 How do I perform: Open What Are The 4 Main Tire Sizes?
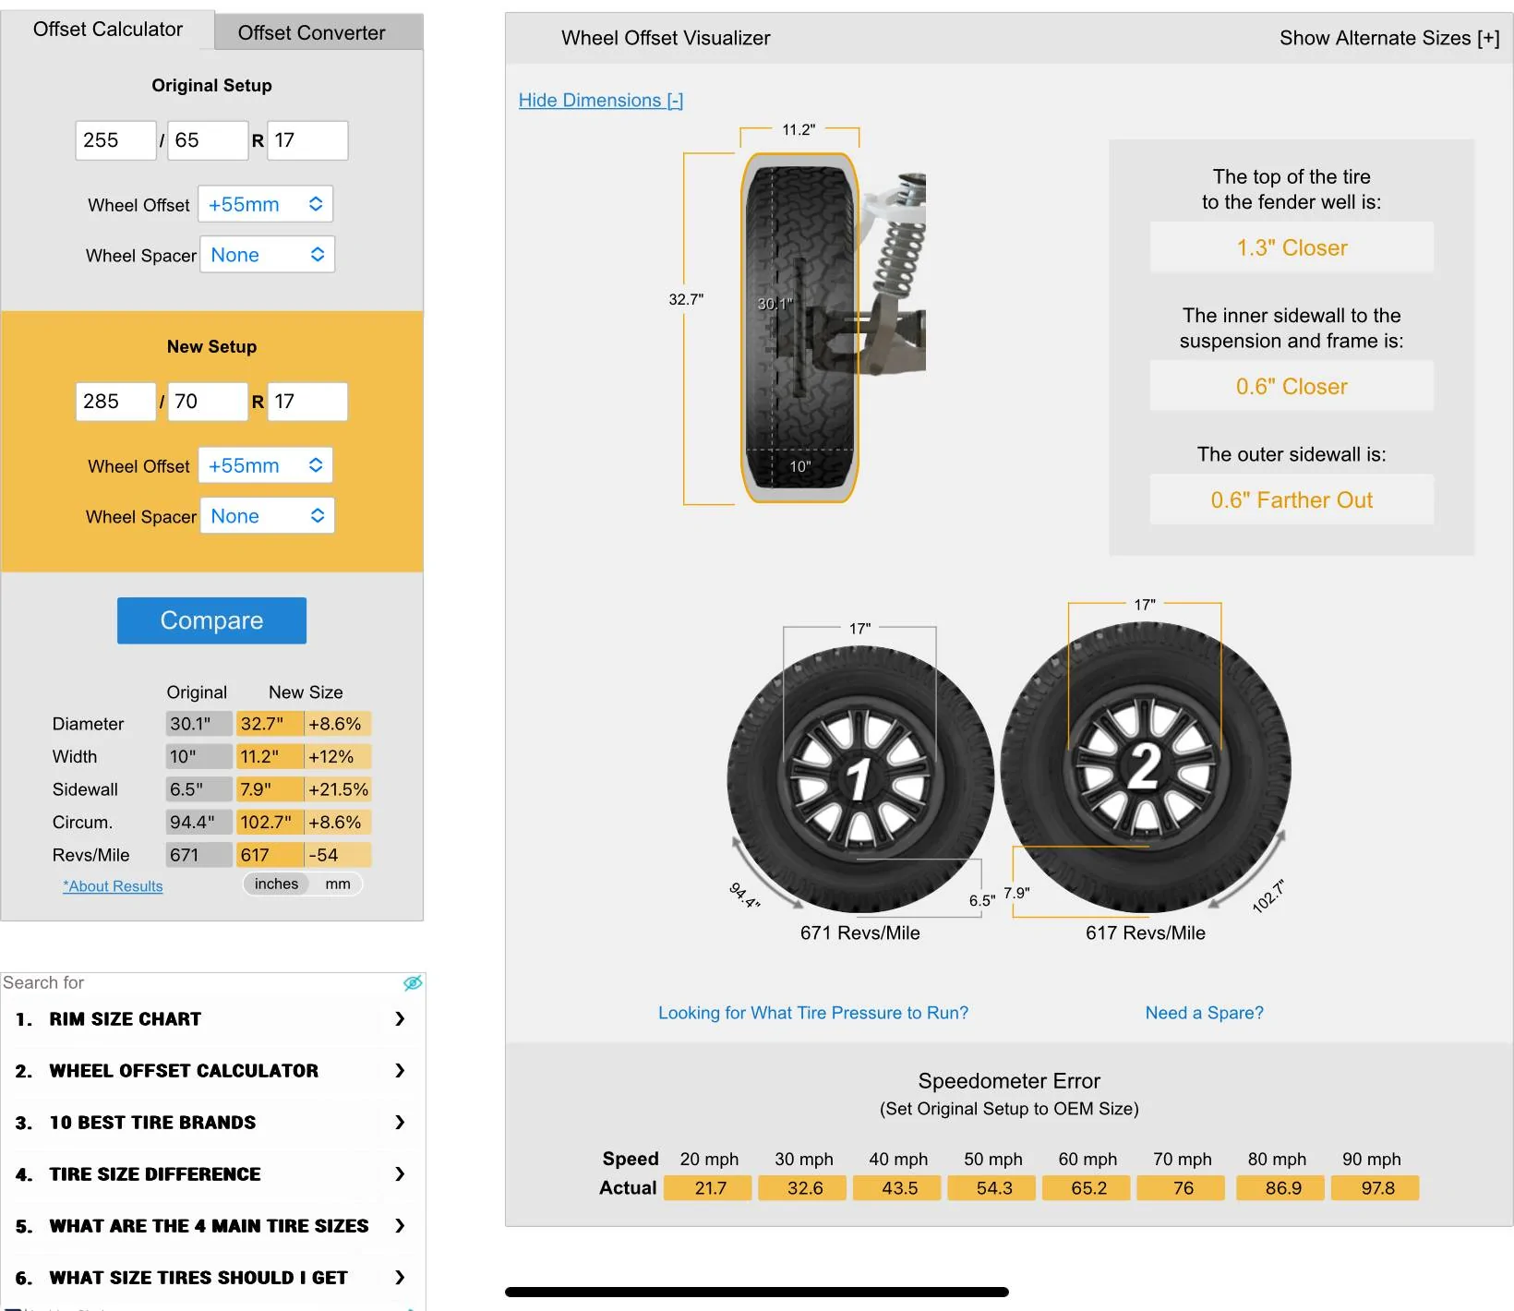(209, 1226)
